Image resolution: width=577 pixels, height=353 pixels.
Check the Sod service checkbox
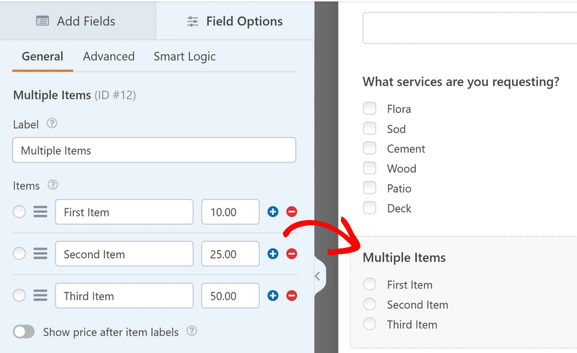coord(370,128)
